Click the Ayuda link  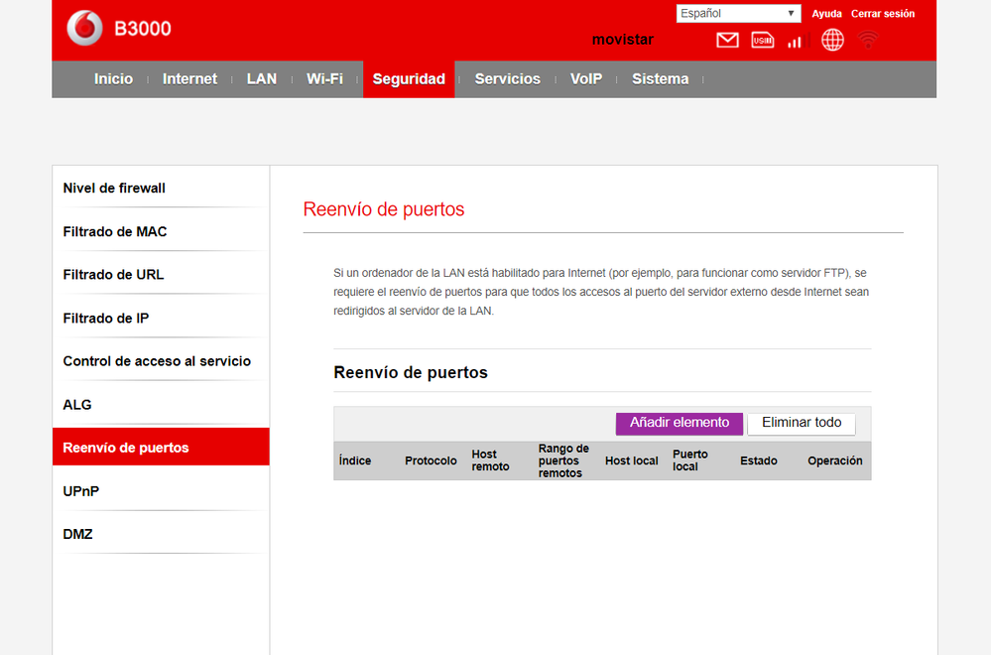826,14
